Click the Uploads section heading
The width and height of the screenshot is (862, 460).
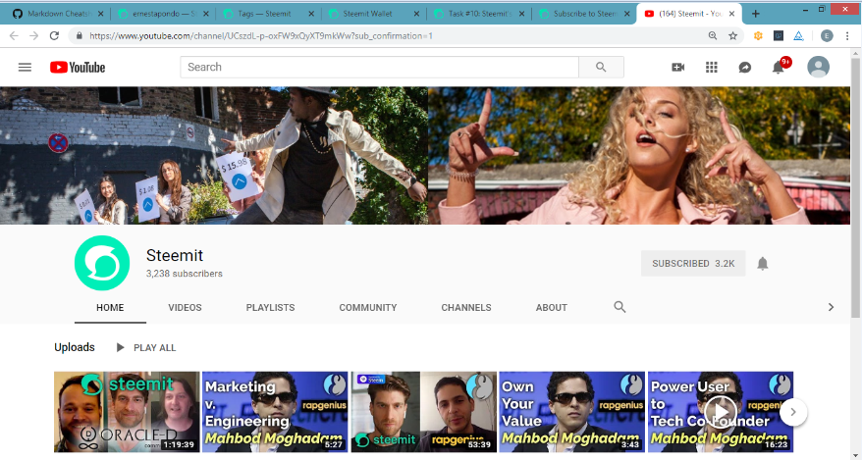(x=75, y=347)
